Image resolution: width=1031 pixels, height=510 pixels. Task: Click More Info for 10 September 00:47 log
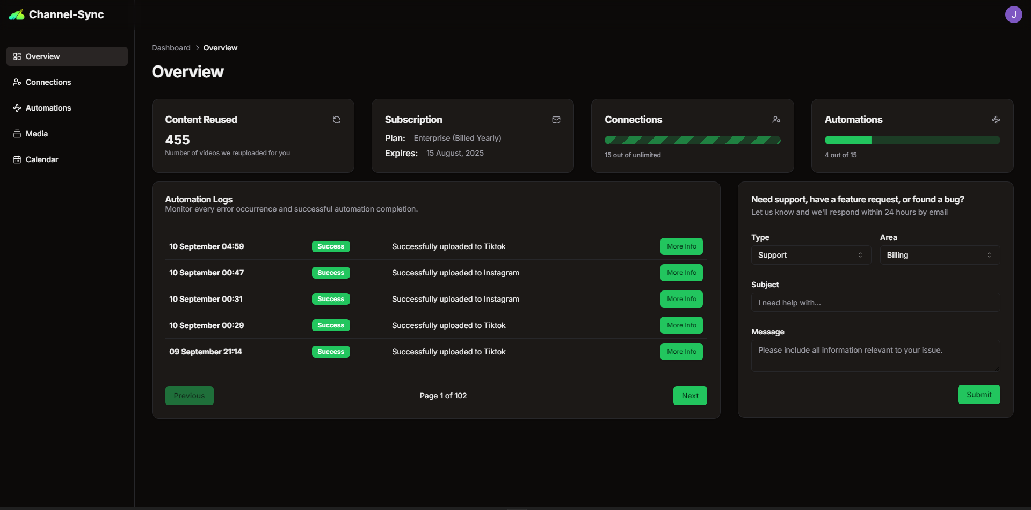pyautogui.click(x=681, y=273)
